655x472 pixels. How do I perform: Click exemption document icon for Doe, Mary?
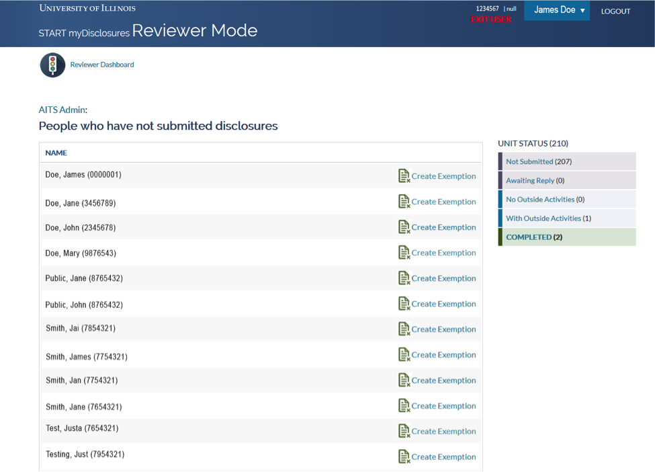click(404, 253)
